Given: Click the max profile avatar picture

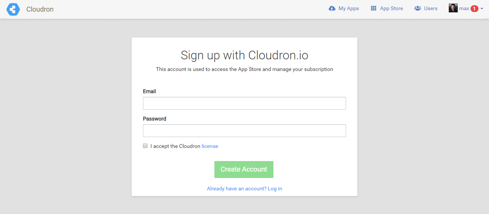Looking at the screenshot, I should (x=453, y=8).
